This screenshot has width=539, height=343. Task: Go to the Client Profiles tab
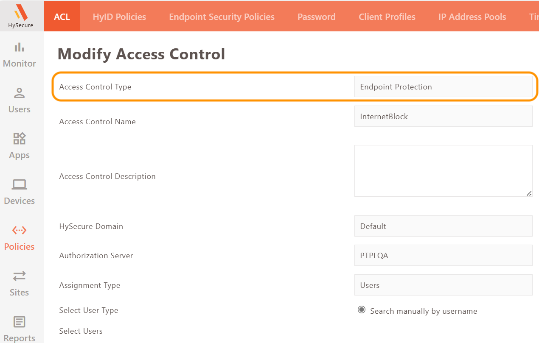pyautogui.click(x=387, y=17)
